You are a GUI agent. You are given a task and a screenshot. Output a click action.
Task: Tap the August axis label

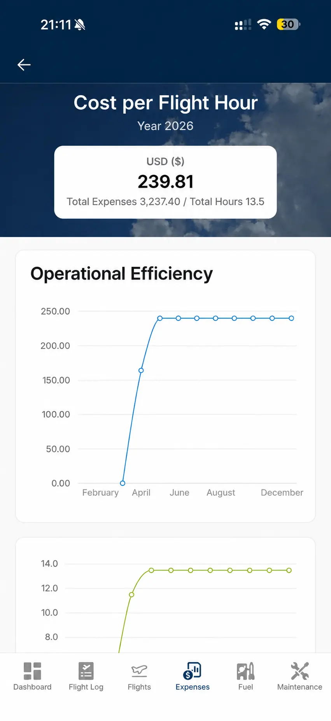[x=221, y=492]
